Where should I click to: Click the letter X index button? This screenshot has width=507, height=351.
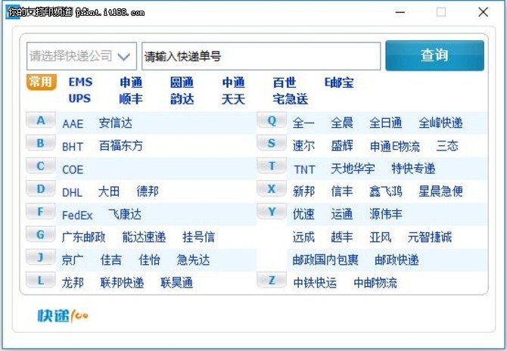(x=272, y=189)
